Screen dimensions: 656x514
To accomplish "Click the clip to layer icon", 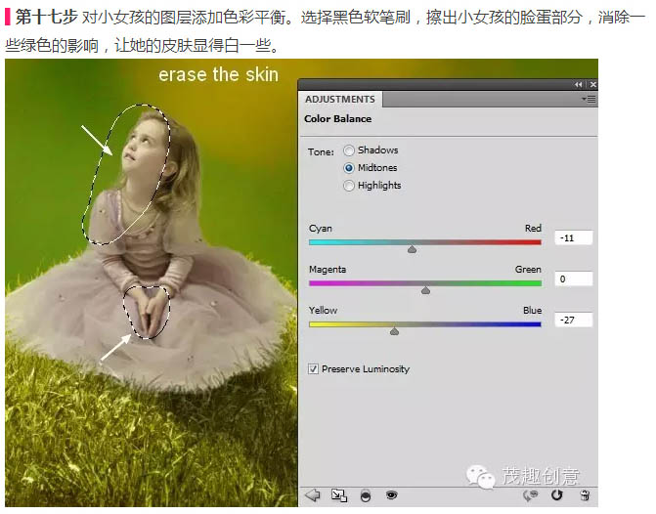I will (366, 495).
